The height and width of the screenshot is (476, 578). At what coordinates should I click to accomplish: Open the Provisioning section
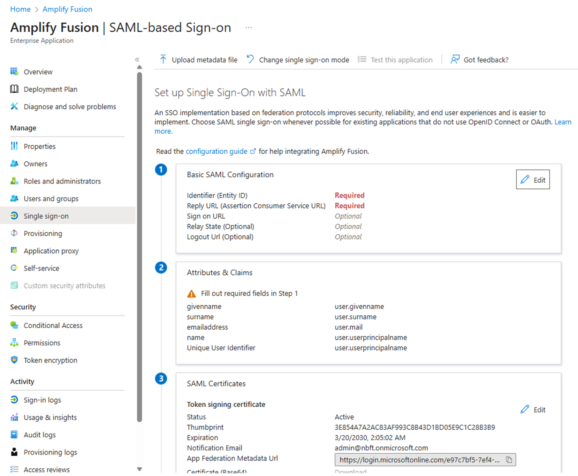(x=43, y=233)
